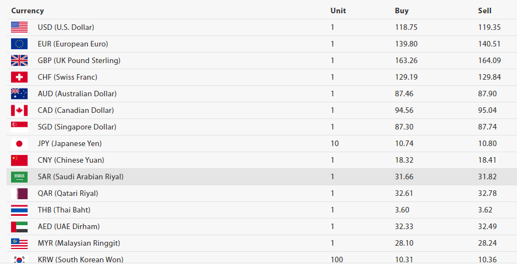Click the Swiss flag icon
This screenshot has width=517, height=275.
tap(19, 77)
